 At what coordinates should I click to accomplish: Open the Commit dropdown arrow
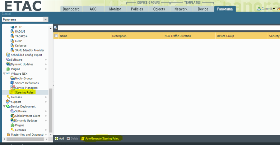(274, 9)
